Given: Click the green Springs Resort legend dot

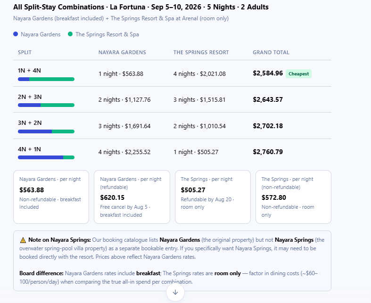Looking at the screenshot, I should (70, 34).
